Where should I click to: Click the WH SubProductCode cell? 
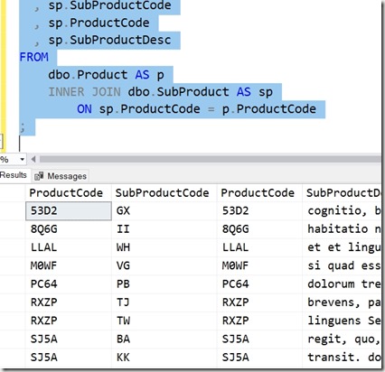(164, 247)
